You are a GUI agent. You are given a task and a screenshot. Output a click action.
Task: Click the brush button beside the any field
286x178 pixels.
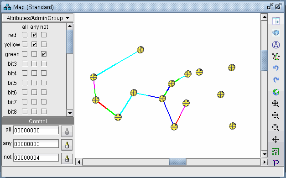coord(67,145)
